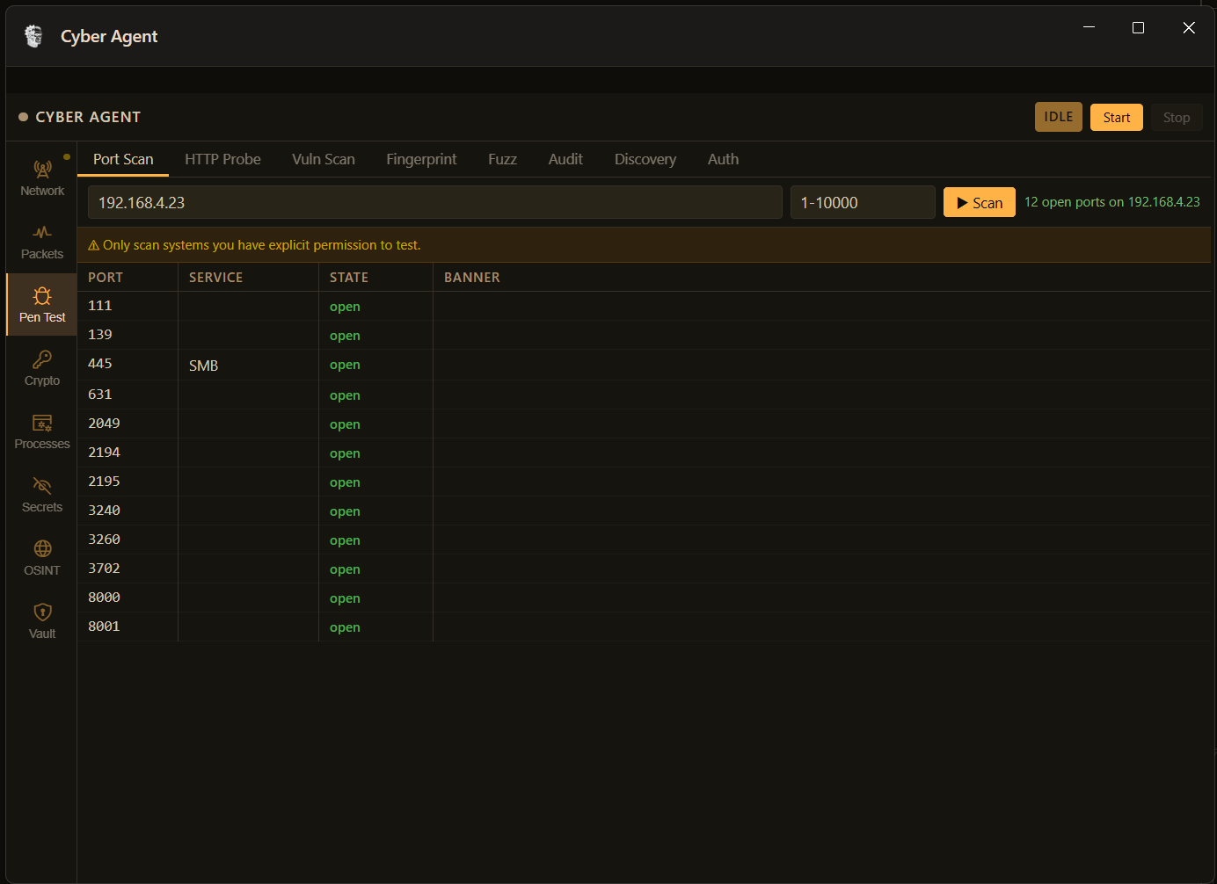Click the CYBER AGENT header label
Image resolution: width=1217 pixels, height=884 pixels.
click(x=88, y=117)
